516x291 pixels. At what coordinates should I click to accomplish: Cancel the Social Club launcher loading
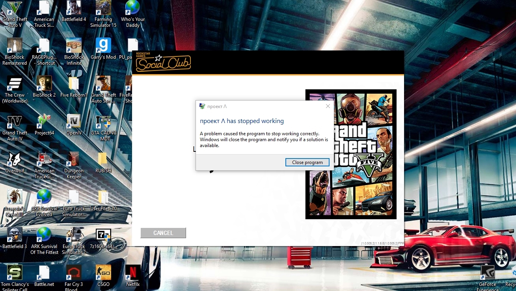[x=163, y=233]
